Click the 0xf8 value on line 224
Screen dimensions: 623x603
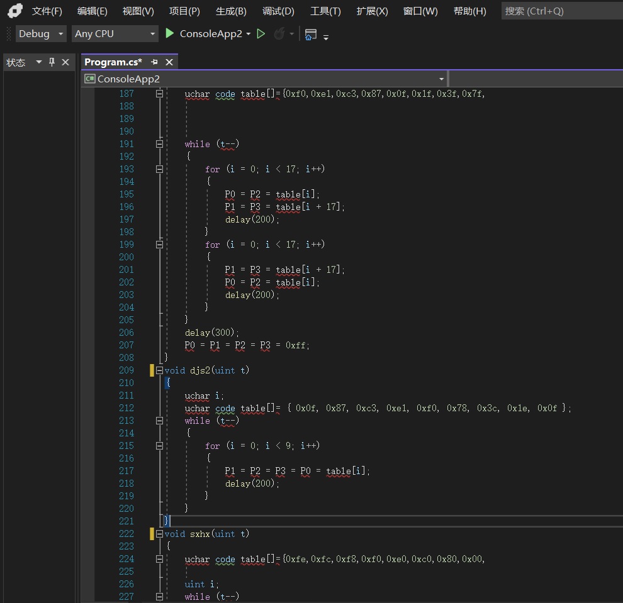pos(345,559)
